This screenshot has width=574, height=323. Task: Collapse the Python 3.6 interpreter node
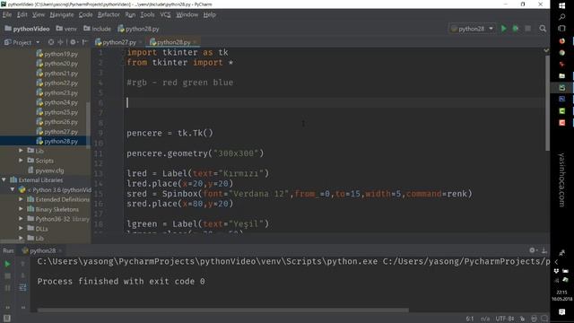tap(13, 189)
